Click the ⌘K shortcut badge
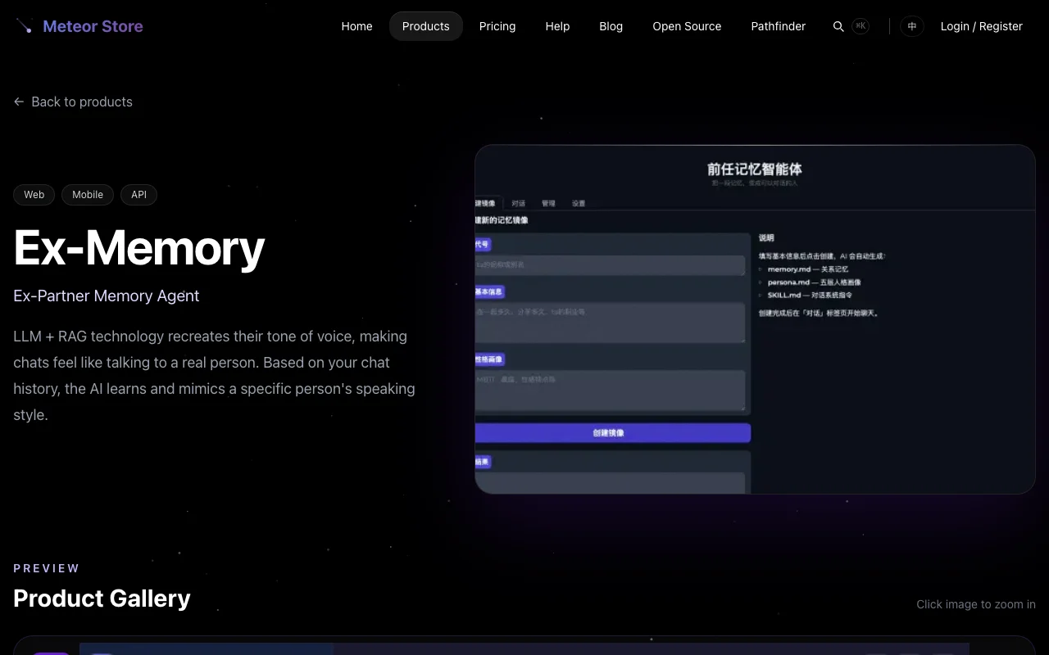The image size is (1049, 655). (861, 26)
